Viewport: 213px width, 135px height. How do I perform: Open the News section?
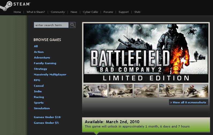pyautogui.click(x=74, y=12)
